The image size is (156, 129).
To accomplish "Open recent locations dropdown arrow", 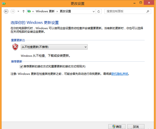I will [x=18, y=11].
